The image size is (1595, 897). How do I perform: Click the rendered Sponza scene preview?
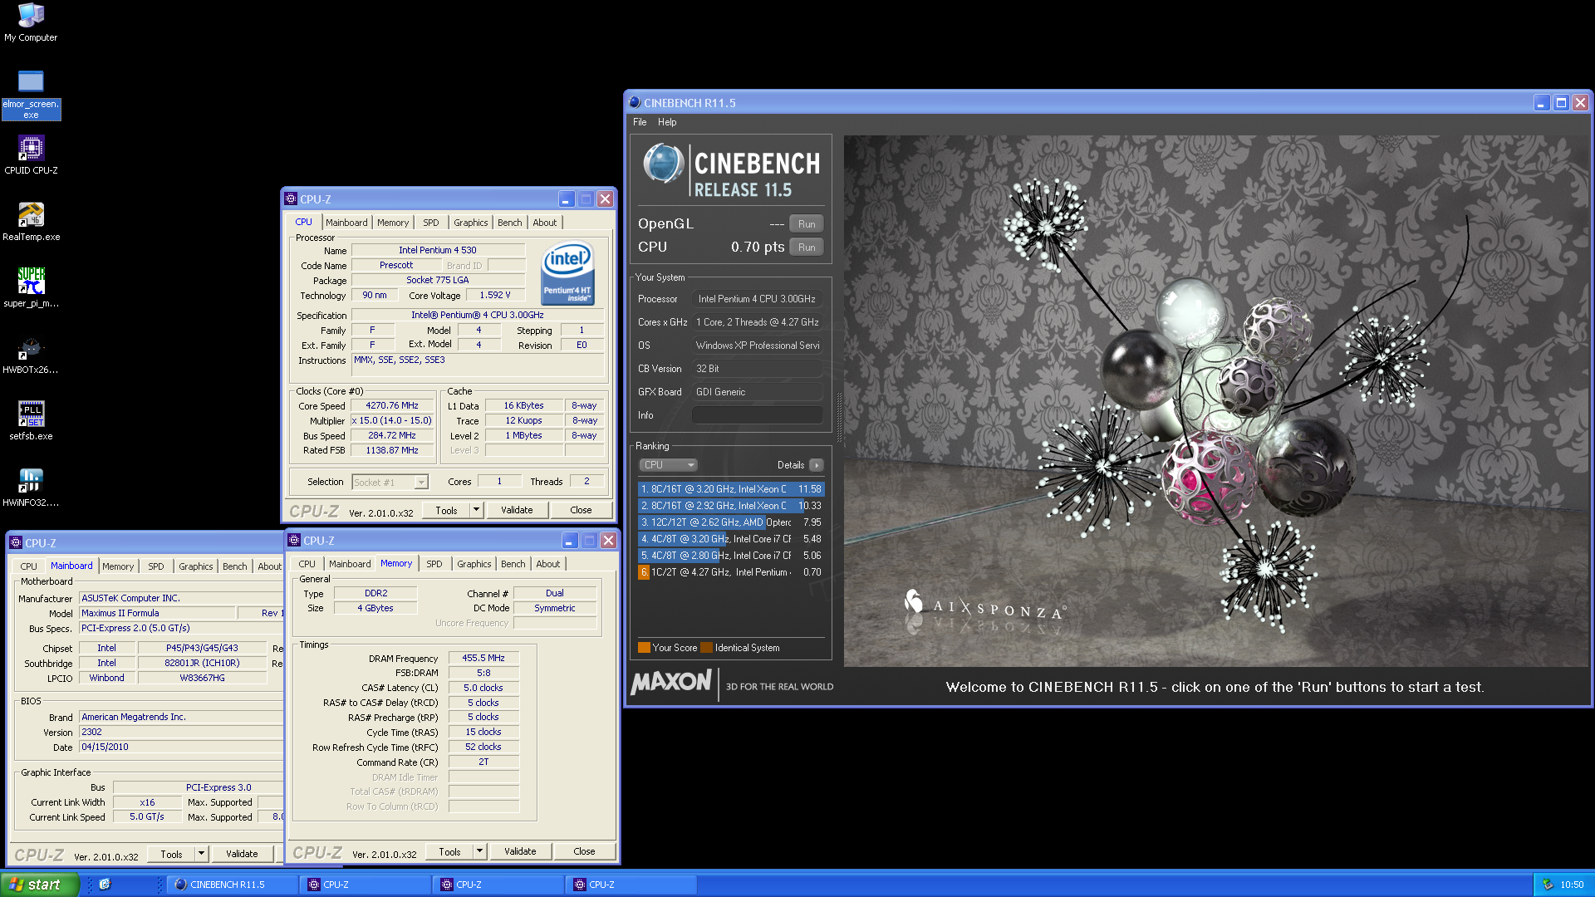[x=1216, y=401]
